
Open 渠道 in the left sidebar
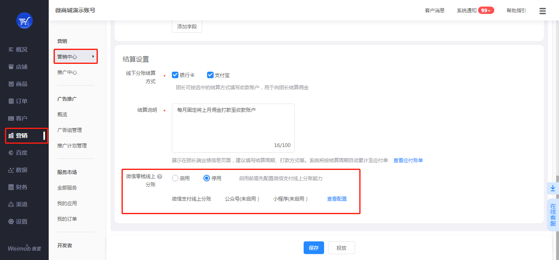[x=18, y=204]
